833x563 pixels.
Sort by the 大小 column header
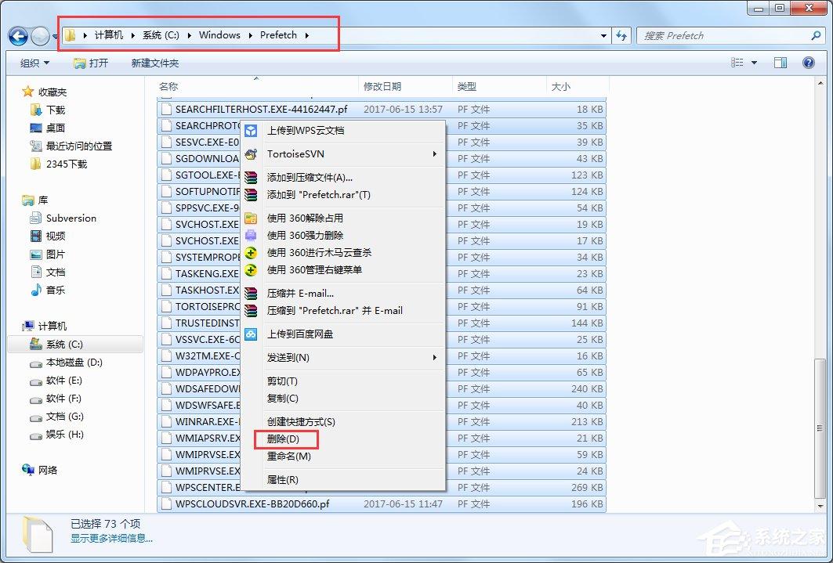click(x=578, y=86)
